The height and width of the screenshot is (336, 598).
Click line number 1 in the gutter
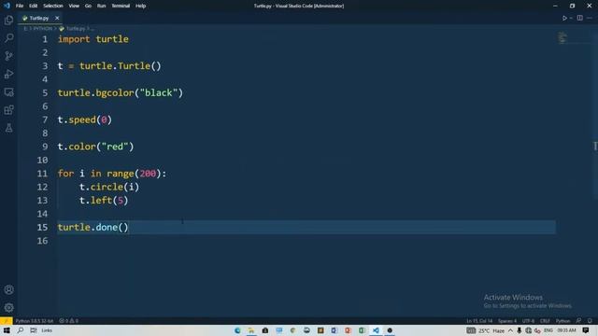(x=45, y=39)
